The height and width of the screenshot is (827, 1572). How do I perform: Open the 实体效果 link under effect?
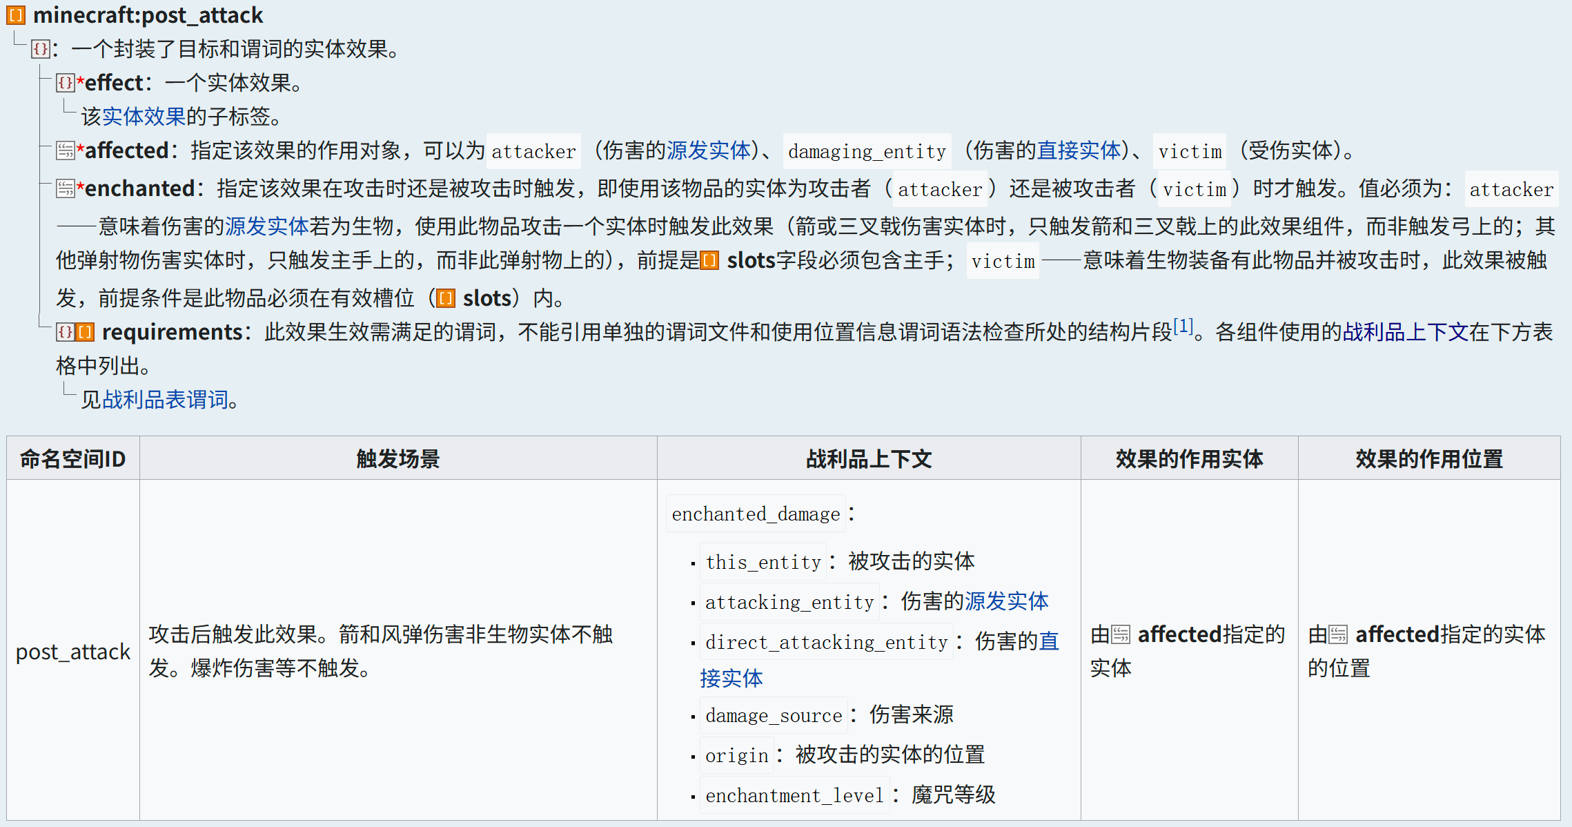click(144, 116)
